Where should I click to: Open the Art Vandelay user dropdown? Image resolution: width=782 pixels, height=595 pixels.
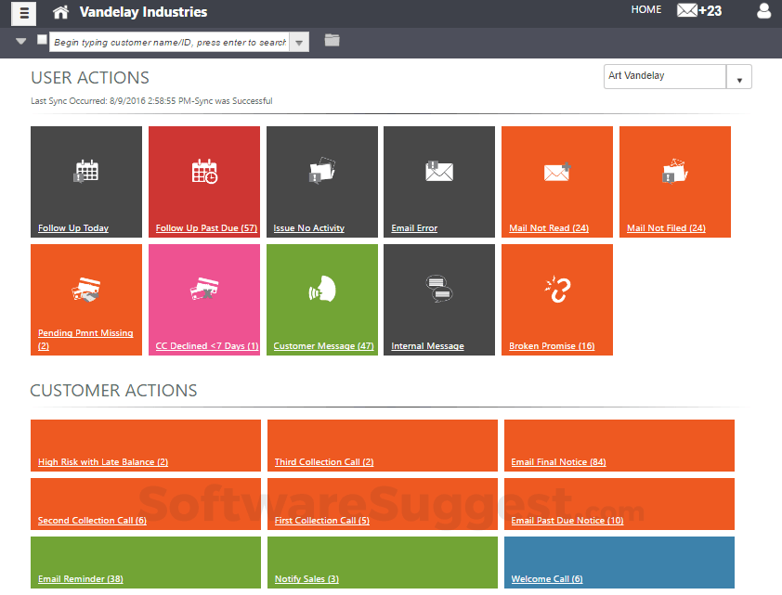click(x=738, y=78)
